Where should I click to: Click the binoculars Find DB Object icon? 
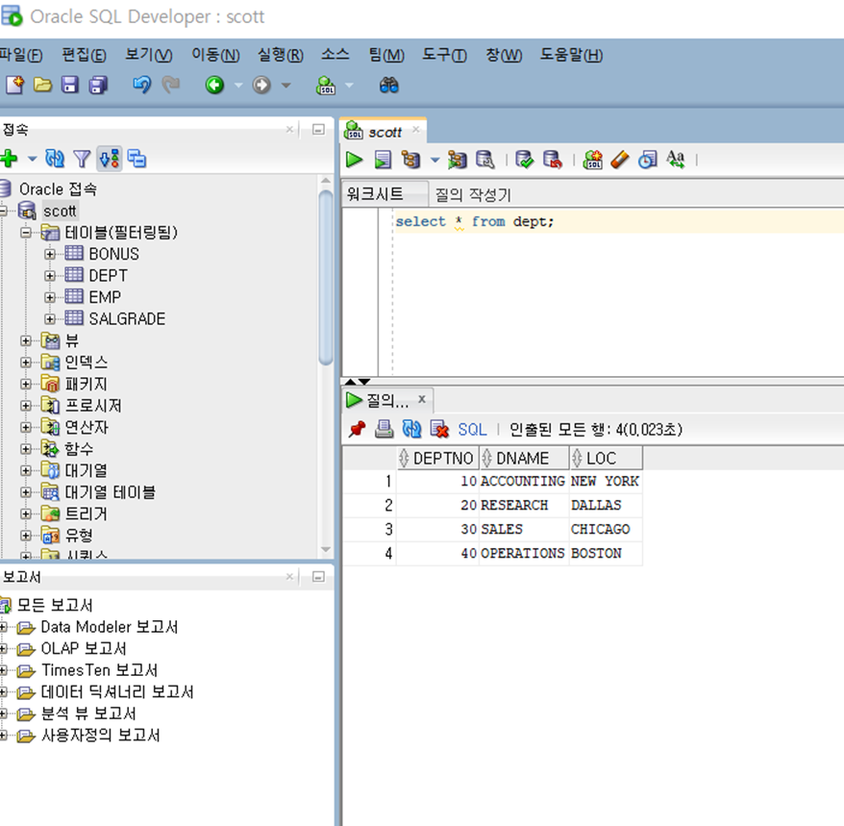click(388, 85)
